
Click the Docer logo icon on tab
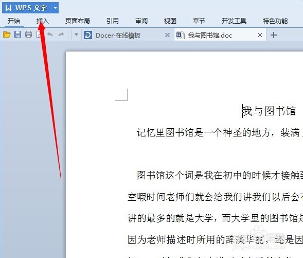click(x=88, y=35)
